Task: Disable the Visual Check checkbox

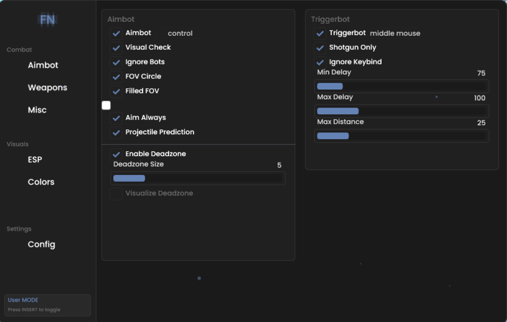Action: tap(116, 48)
